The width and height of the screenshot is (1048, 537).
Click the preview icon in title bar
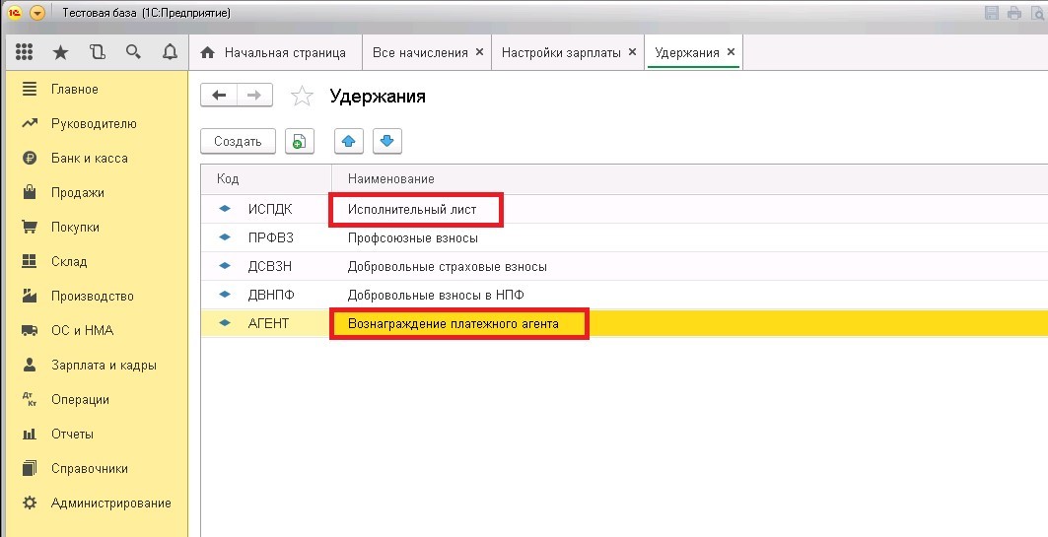pos(1036,13)
